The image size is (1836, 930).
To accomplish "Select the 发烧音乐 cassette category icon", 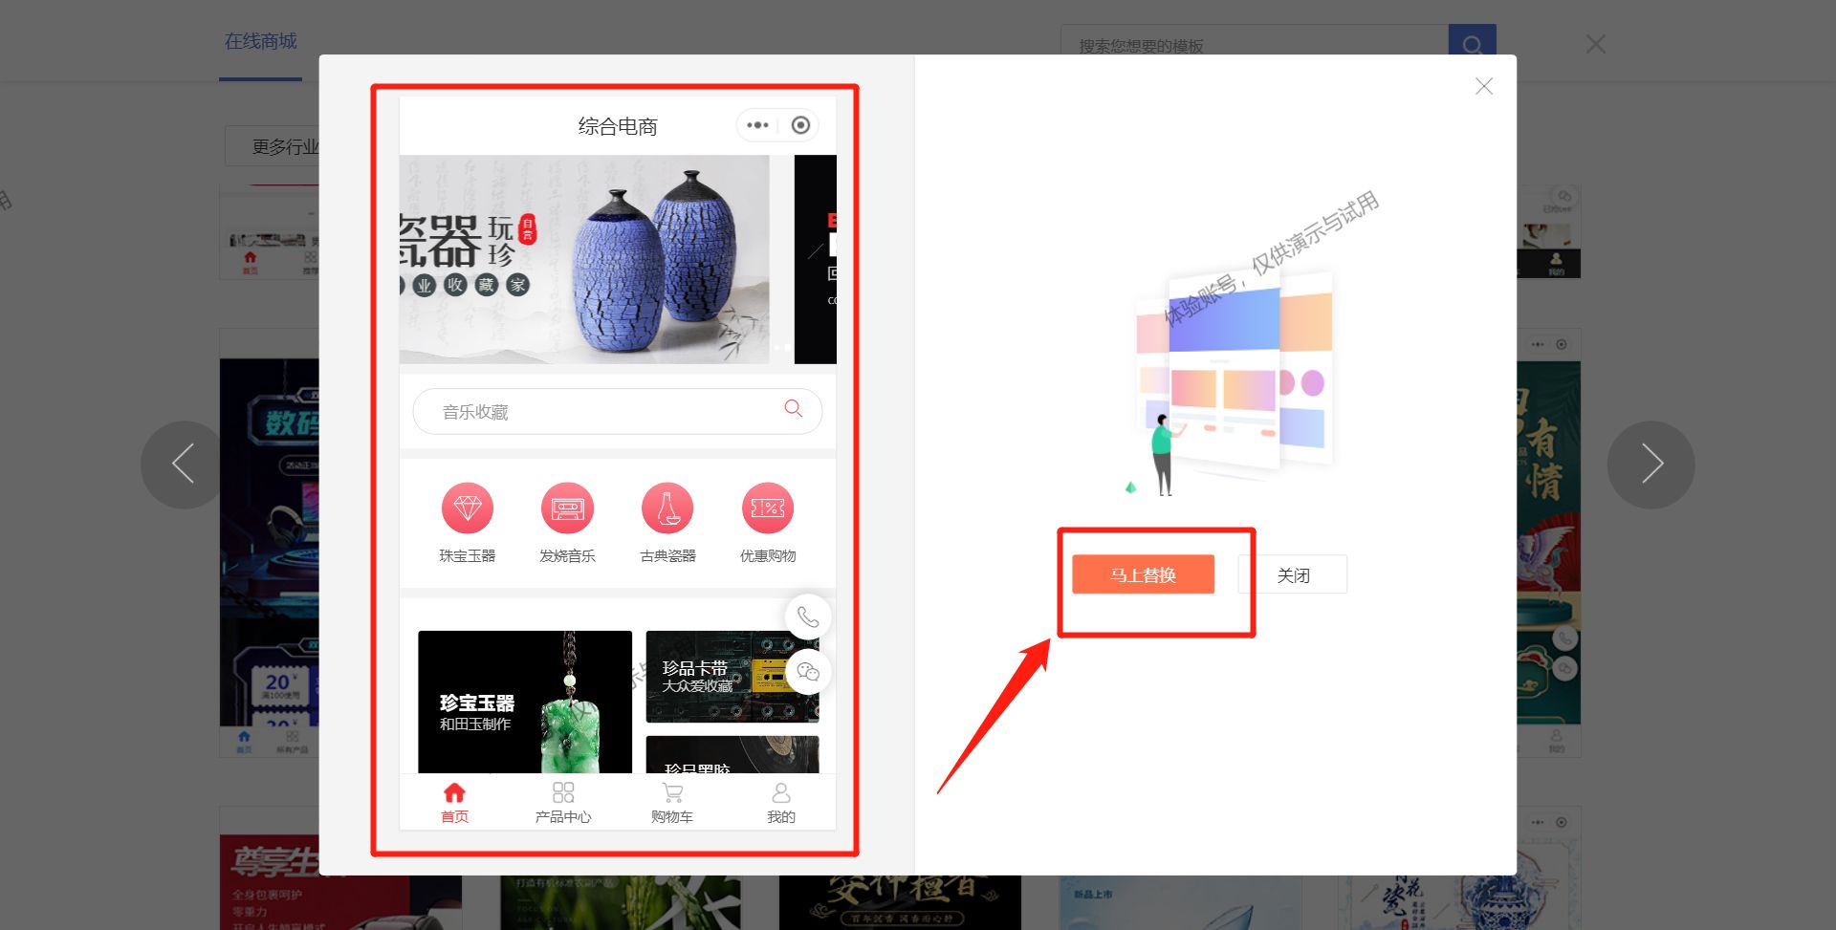I will click(567, 508).
